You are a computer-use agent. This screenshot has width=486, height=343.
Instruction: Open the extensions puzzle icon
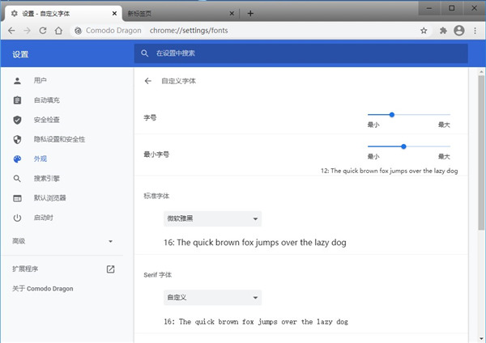click(x=444, y=31)
